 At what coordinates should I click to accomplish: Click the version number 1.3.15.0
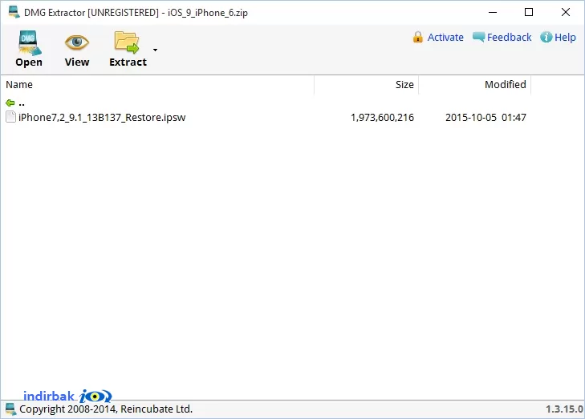[564, 409]
